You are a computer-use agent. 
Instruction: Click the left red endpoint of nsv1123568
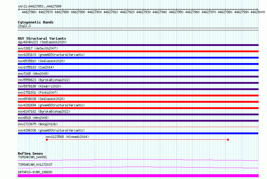pos(47,140)
